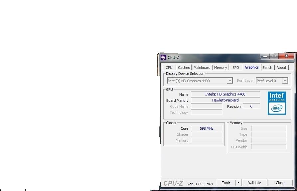Switch to the CPU tab
Viewport: 297px width, 191px height.
point(169,68)
